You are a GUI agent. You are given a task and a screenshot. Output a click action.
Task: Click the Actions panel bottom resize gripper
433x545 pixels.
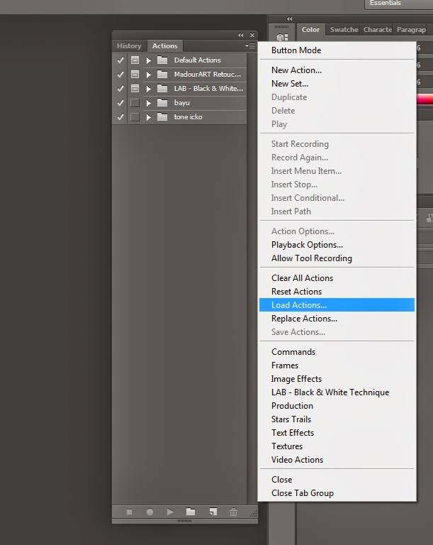pos(185,521)
